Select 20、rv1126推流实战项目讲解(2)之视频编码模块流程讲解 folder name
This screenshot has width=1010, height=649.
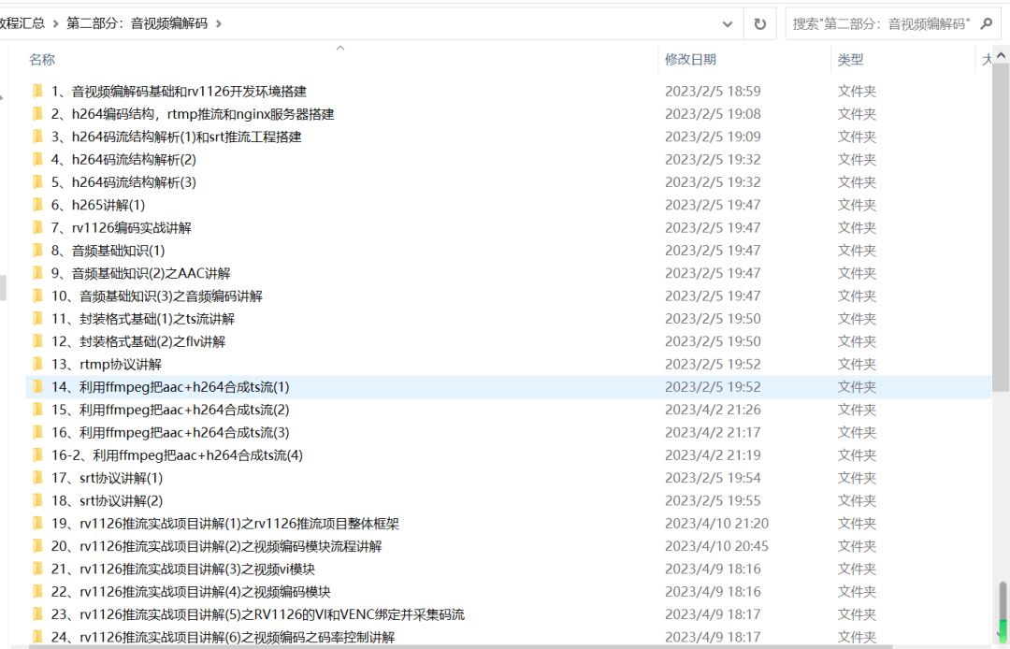click(216, 546)
